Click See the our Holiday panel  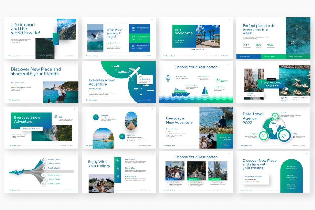(x=224, y=141)
